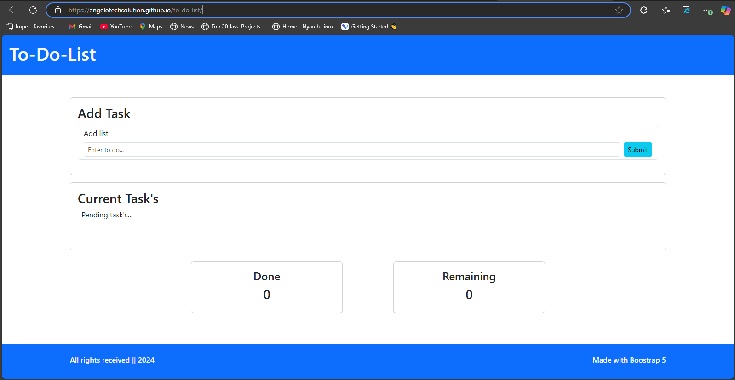Open the YouTube bookmark

(116, 27)
